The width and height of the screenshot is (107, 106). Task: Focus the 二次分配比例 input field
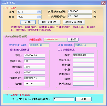tap(64, 99)
